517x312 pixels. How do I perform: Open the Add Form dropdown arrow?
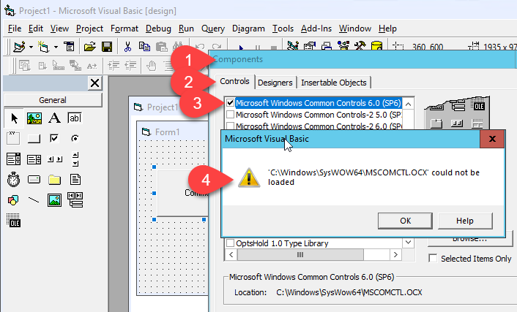point(54,47)
